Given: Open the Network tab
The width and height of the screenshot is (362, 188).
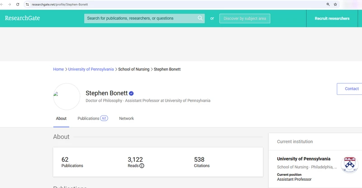Looking at the screenshot, I should (x=127, y=118).
